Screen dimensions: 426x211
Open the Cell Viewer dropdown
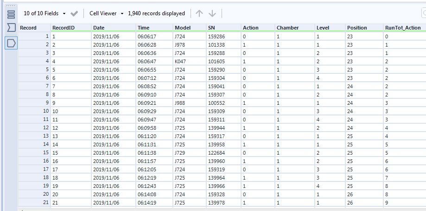pyautogui.click(x=107, y=13)
